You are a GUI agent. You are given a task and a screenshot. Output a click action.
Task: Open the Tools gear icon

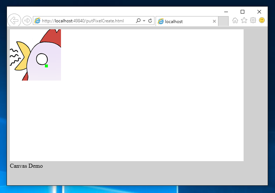click(253, 20)
